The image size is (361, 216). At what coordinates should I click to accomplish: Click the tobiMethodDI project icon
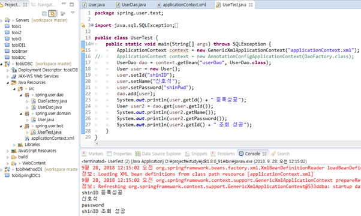(x=7, y=169)
